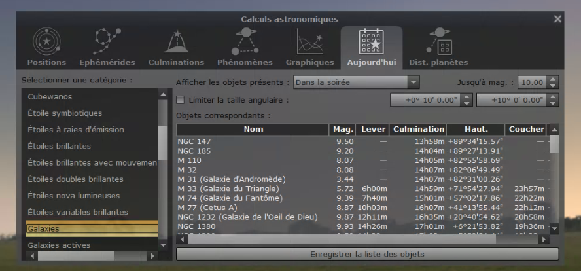Open the Ephémérides constellation icon

pos(107,41)
